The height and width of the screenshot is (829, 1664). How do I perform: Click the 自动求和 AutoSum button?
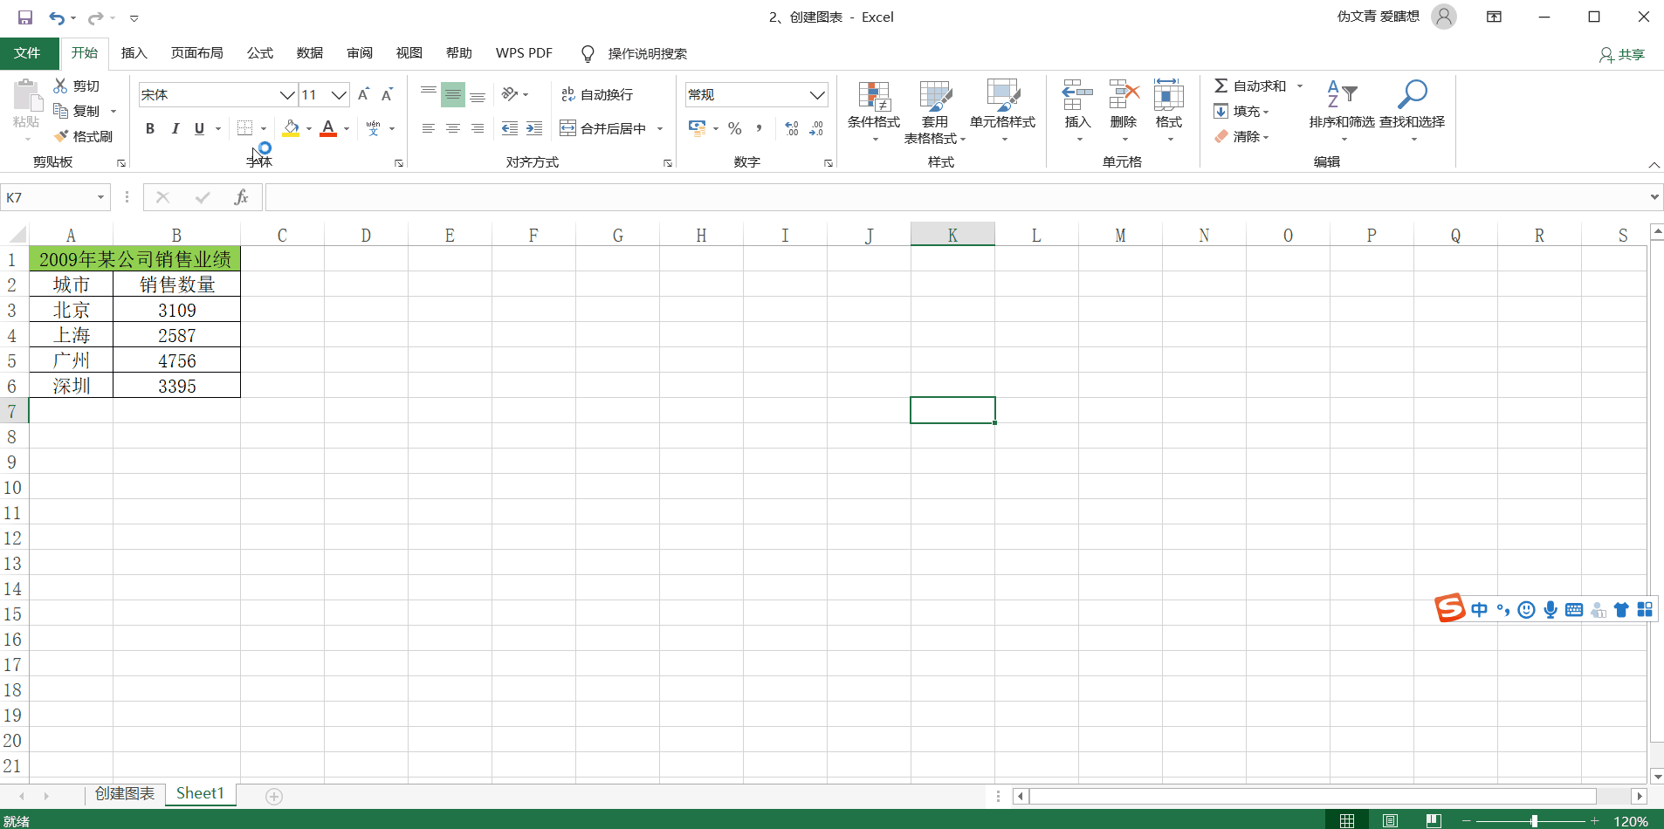(1250, 86)
